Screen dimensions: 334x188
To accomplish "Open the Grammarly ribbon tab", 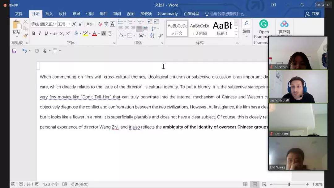I will tap(168, 14).
